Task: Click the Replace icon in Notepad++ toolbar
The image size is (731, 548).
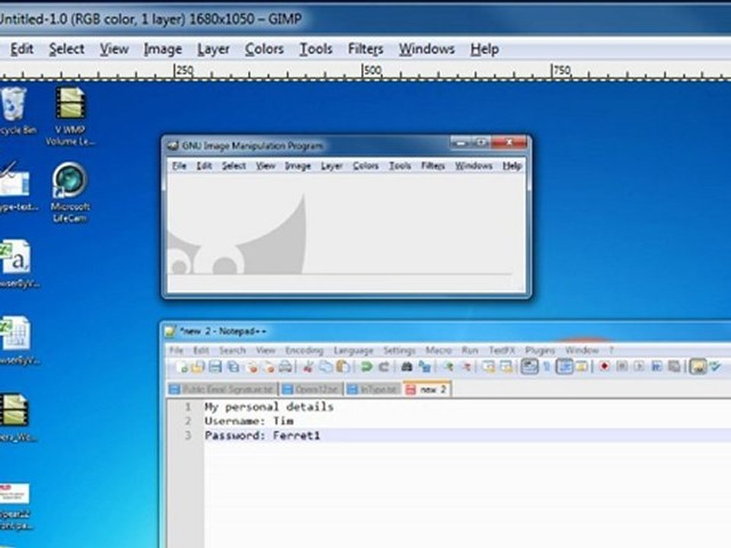Action: coord(424,367)
